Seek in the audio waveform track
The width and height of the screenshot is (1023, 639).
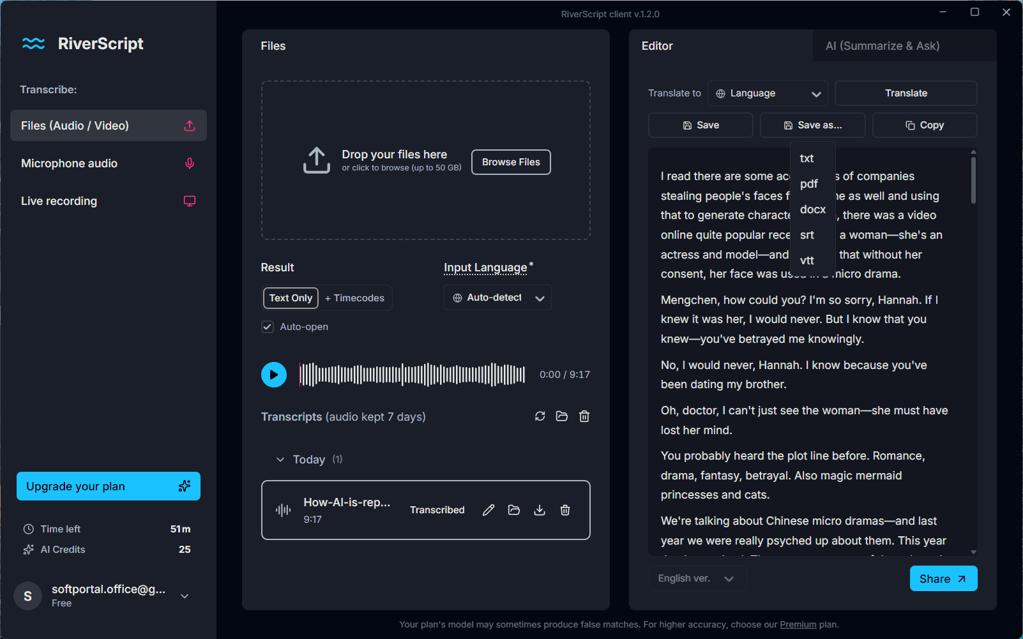413,375
